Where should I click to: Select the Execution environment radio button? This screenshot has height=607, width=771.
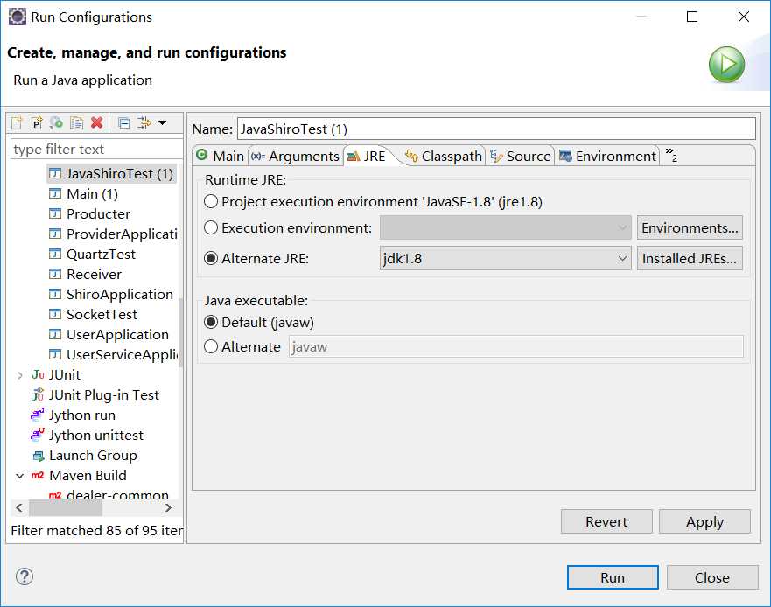[x=210, y=227]
